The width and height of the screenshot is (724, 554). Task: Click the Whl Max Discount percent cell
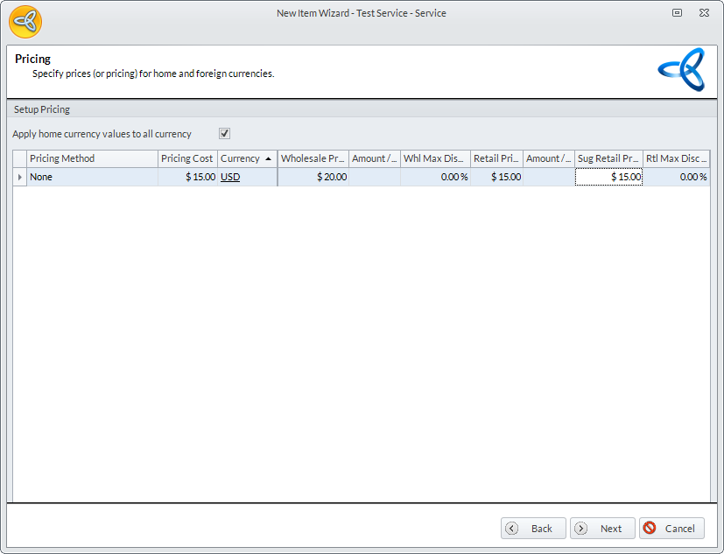coord(435,177)
